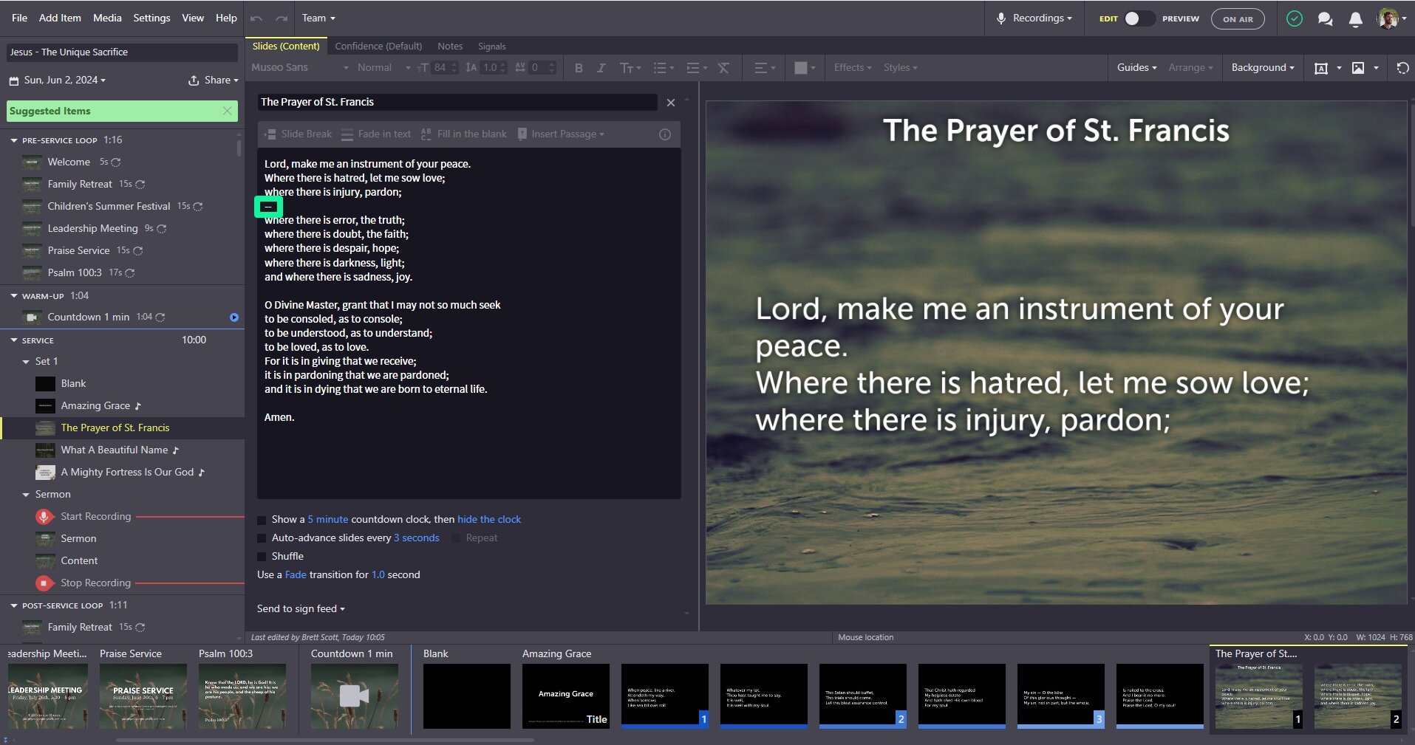Open the indent options icon
Screen dimensions: 1415x745
(x=697, y=68)
